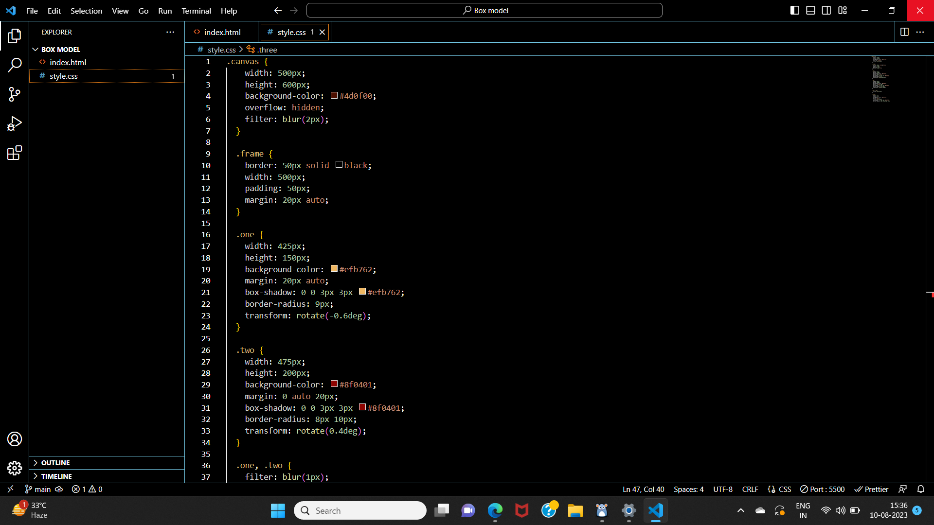Switch to the index.html tab
The image size is (934, 525).
221,32
